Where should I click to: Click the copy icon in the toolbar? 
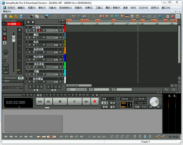37,16
